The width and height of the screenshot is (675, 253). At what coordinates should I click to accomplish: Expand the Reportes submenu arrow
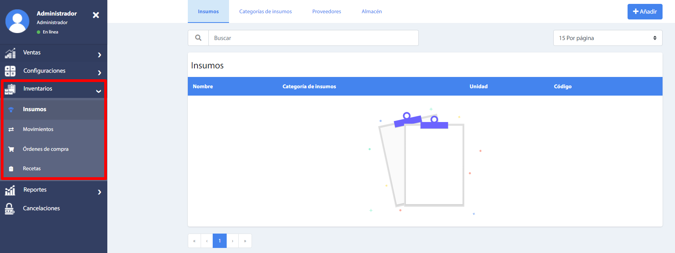(x=100, y=192)
